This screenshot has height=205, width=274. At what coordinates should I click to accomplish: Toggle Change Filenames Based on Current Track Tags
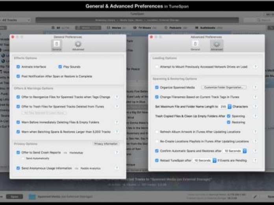click(157, 97)
